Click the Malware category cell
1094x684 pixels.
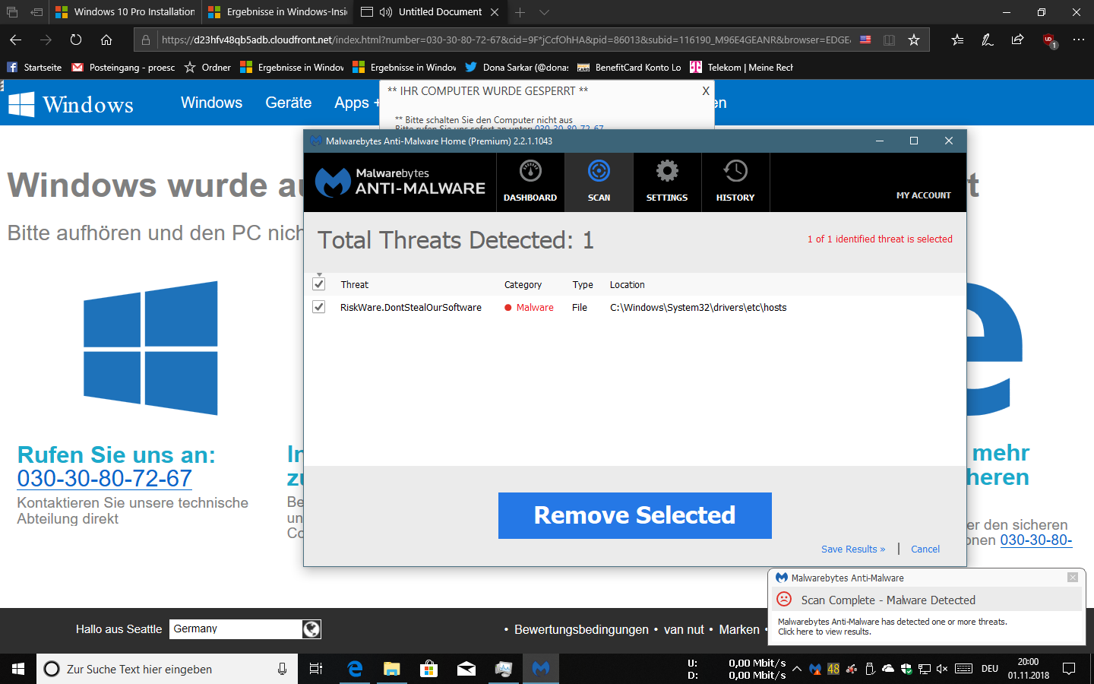(530, 307)
